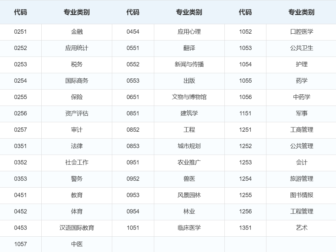Screen dimensions: 336x252
Task: Click the 文物与博物馆 cell
Action: tap(189, 97)
